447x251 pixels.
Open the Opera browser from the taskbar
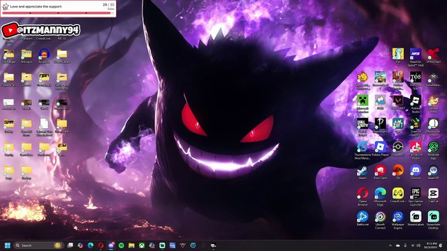101,245
